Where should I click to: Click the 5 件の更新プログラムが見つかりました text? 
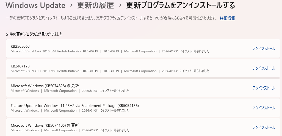pos(34,34)
